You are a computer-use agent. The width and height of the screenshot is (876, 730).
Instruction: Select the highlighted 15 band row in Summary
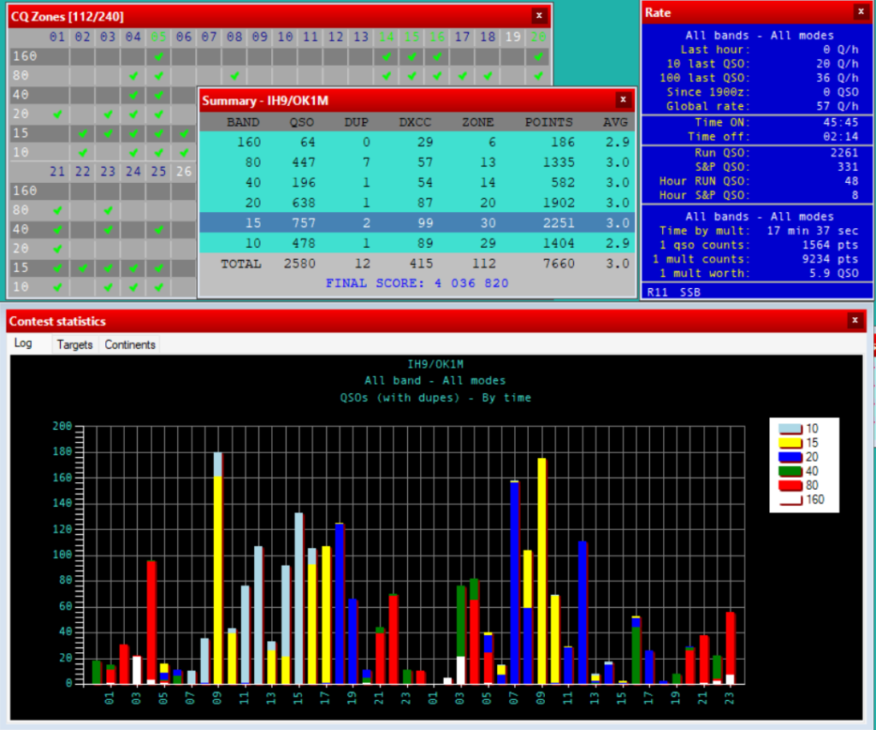click(417, 223)
